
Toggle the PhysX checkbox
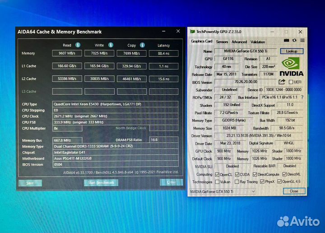262,182
